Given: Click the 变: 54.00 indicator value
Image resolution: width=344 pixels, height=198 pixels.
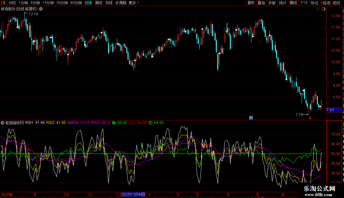Looking at the screenshot, I should pos(156,123).
